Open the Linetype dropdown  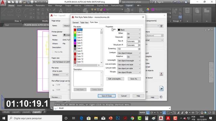coord(129,53)
